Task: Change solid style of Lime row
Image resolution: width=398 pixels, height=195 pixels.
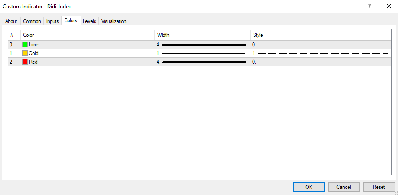Action: [320, 45]
